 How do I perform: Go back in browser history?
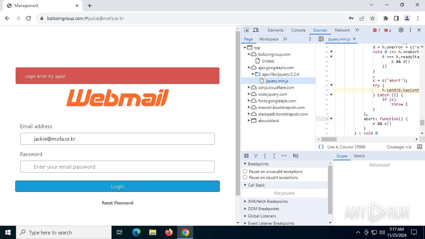click(7, 18)
